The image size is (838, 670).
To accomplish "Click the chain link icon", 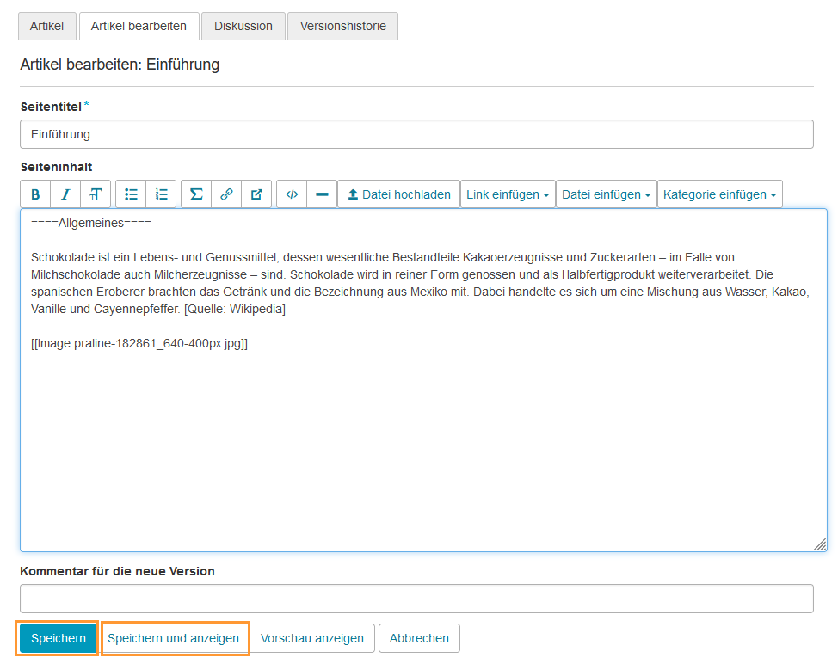I will click(226, 194).
